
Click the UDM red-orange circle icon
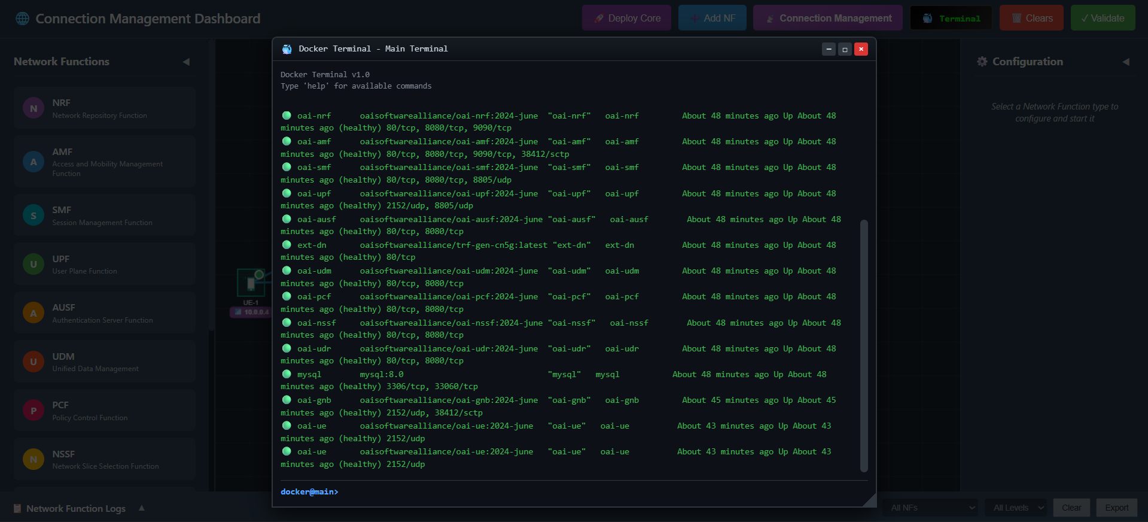tap(34, 362)
